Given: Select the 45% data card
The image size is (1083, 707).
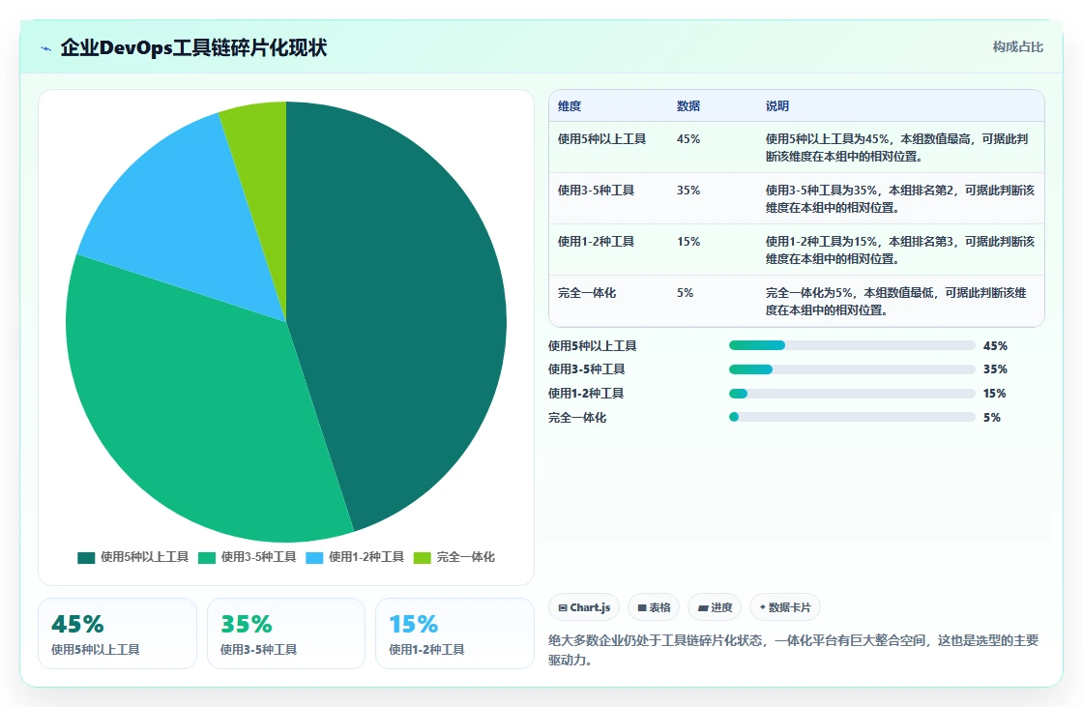Looking at the screenshot, I should click(117, 633).
